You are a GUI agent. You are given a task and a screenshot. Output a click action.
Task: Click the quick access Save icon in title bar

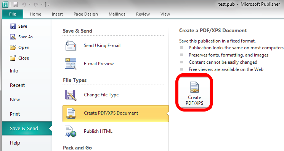click(16, 5)
